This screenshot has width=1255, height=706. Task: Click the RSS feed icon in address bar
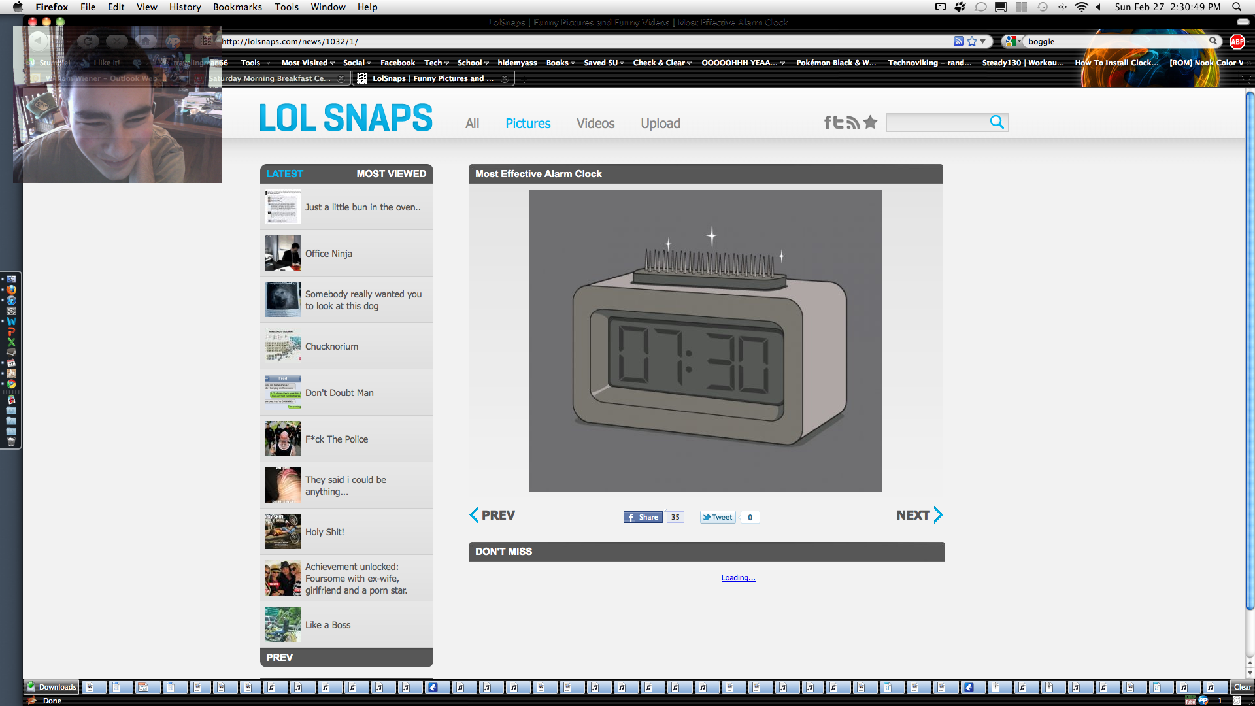tap(958, 41)
